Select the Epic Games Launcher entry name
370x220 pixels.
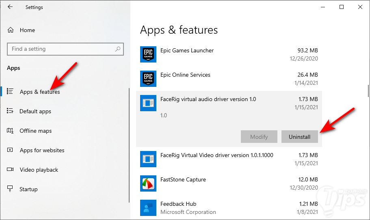[x=187, y=50]
